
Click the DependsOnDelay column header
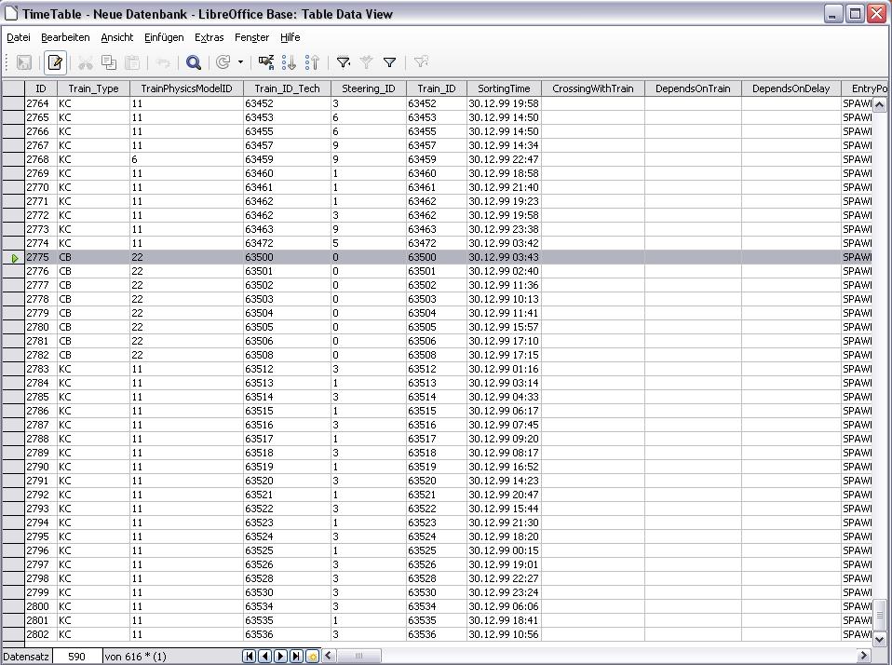(x=791, y=88)
